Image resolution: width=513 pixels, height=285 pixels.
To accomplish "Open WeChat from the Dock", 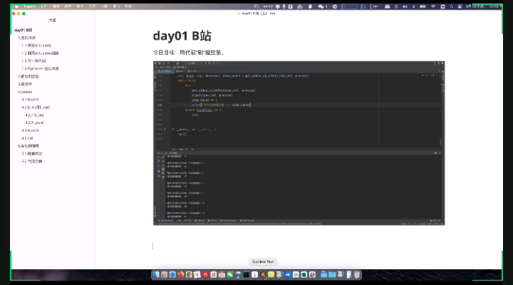I will pos(230,274).
